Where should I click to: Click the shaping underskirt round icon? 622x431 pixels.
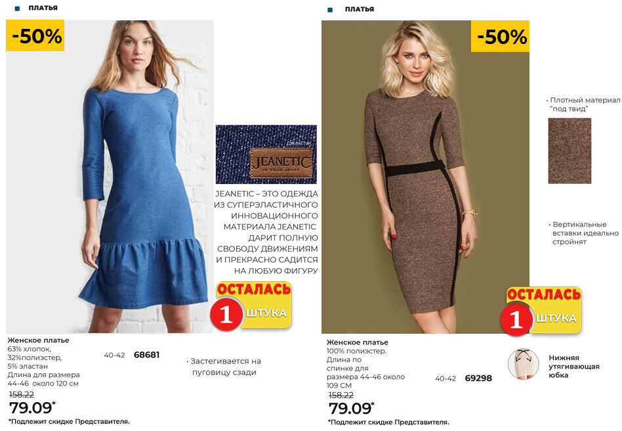(523, 364)
